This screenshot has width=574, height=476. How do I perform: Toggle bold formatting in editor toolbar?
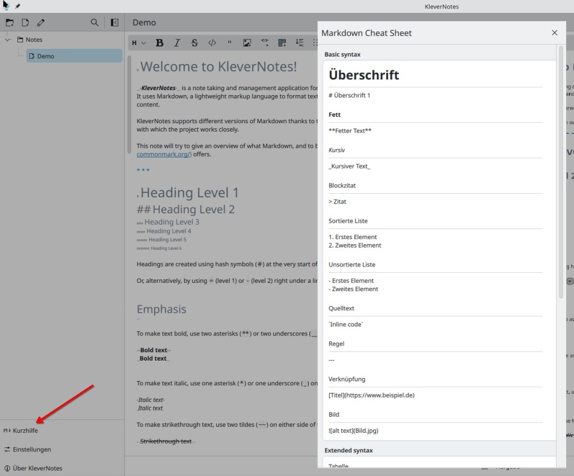[160, 43]
